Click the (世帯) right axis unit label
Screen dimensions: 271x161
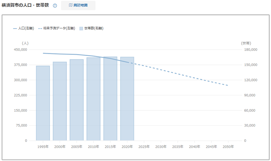(x=246, y=43)
